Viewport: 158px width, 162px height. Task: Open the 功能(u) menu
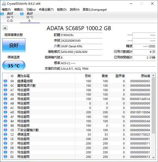click(31, 9)
